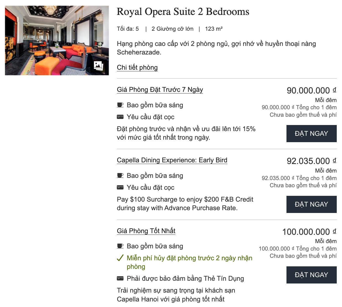
Task: Click the deposit card icon under Early Bird rate
Action: (x=120, y=188)
